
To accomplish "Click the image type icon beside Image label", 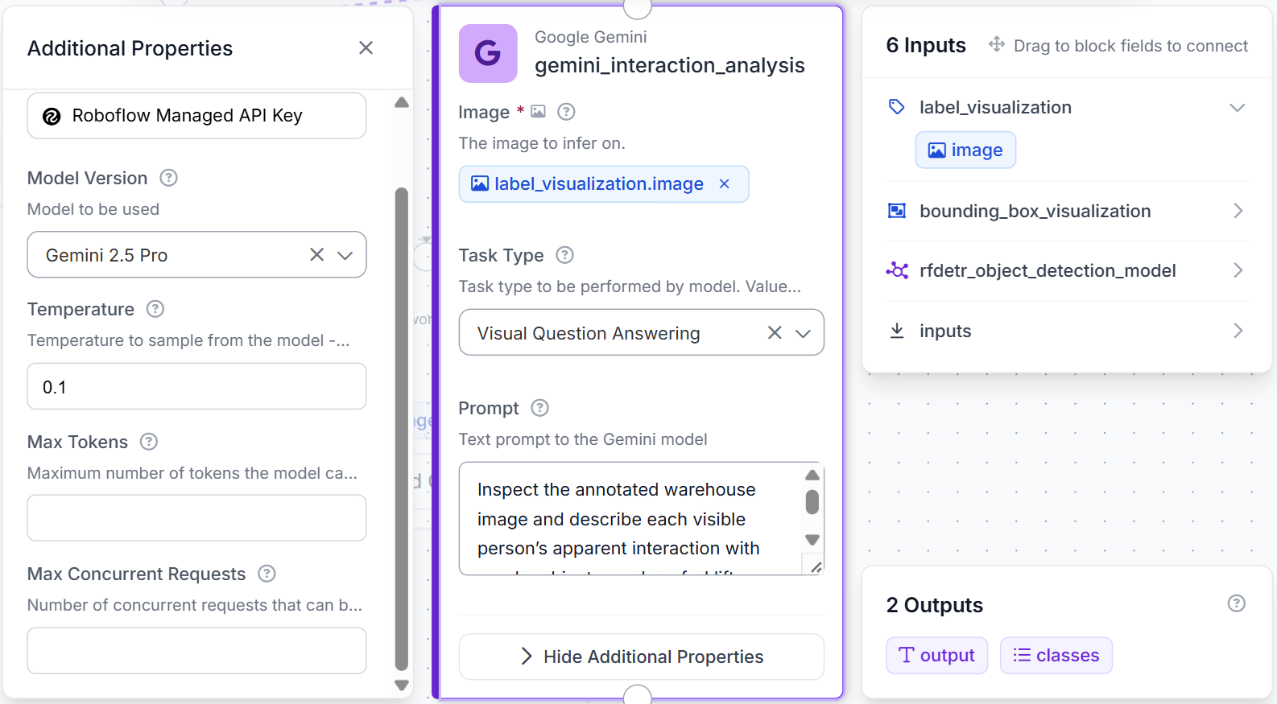I will tap(538, 112).
